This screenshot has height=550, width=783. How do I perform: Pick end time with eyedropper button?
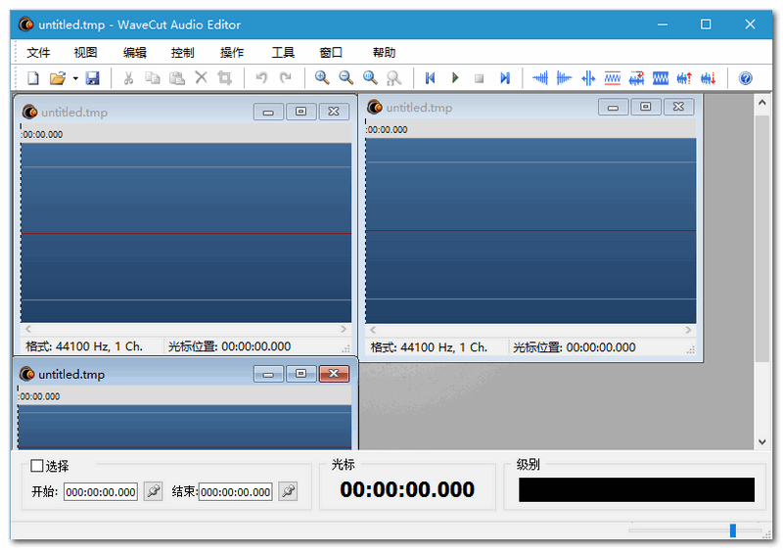click(x=288, y=491)
